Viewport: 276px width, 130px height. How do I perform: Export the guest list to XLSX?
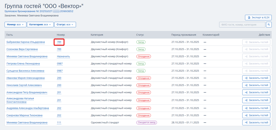[258, 18]
